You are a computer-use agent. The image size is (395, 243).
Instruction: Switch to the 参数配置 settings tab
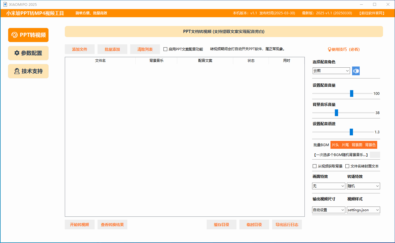pos(28,53)
